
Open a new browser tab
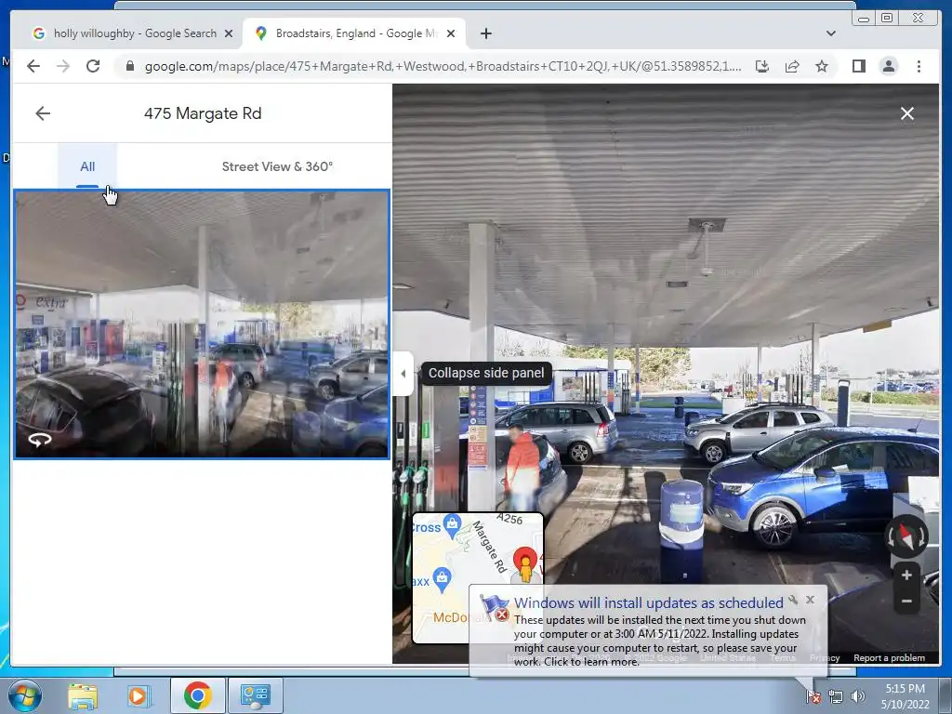coord(485,33)
